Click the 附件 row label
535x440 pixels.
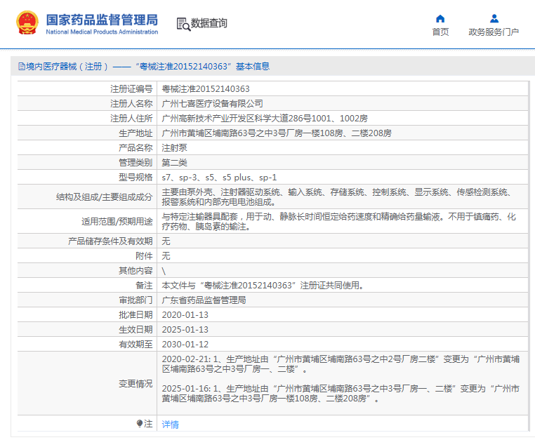[144, 256]
